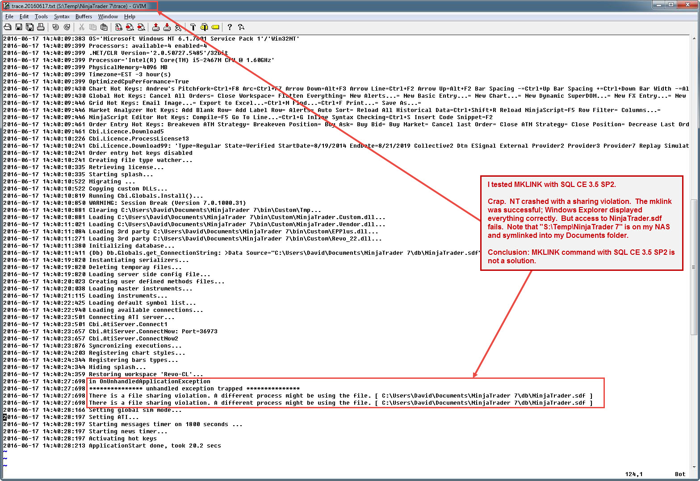This screenshot has width=700, height=481.
Task: Load a saved editing session
Action: (155, 27)
